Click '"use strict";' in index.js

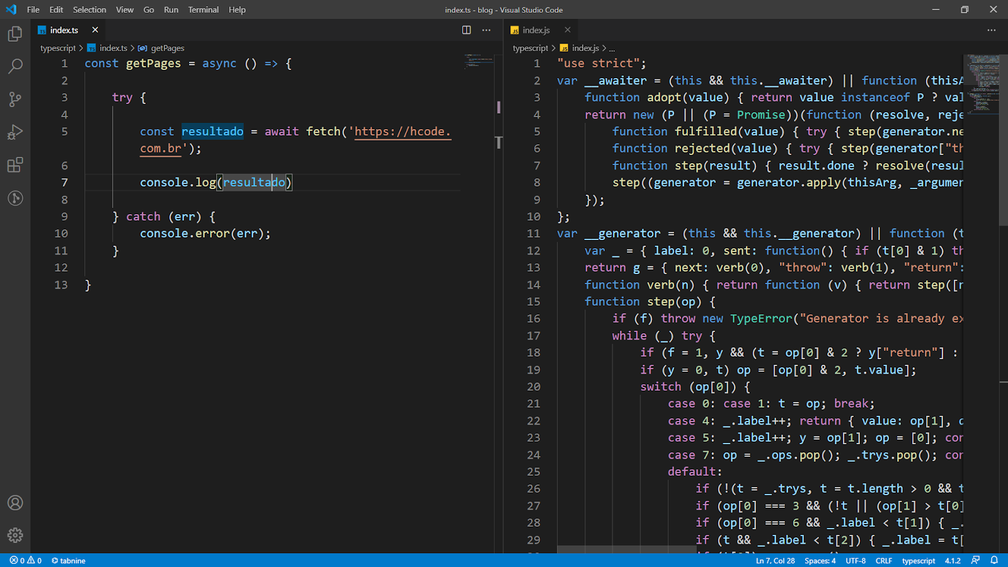[x=602, y=64]
